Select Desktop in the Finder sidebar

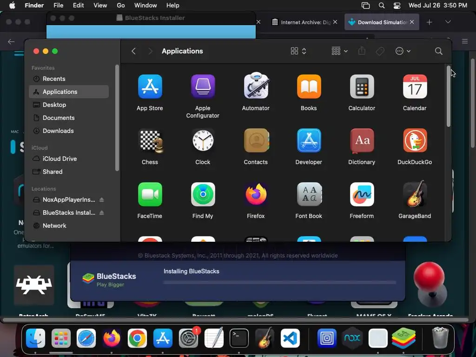click(x=69, y=105)
